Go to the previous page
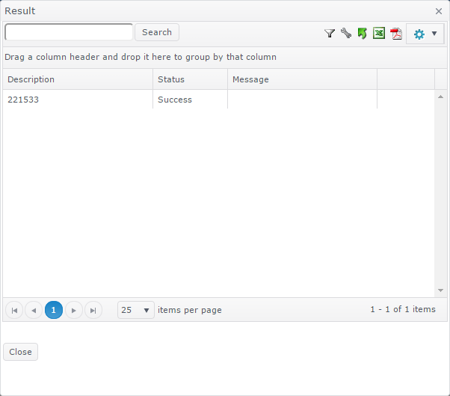 click(x=34, y=310)
